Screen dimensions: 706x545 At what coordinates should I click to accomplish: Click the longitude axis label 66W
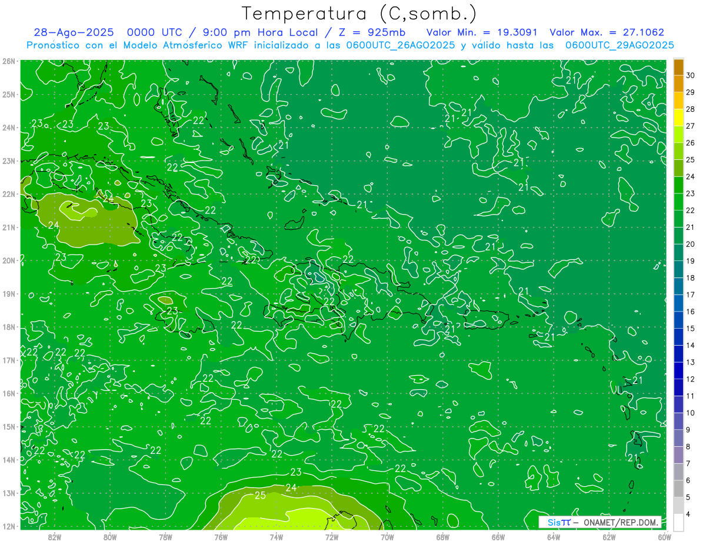coord(498,537)
